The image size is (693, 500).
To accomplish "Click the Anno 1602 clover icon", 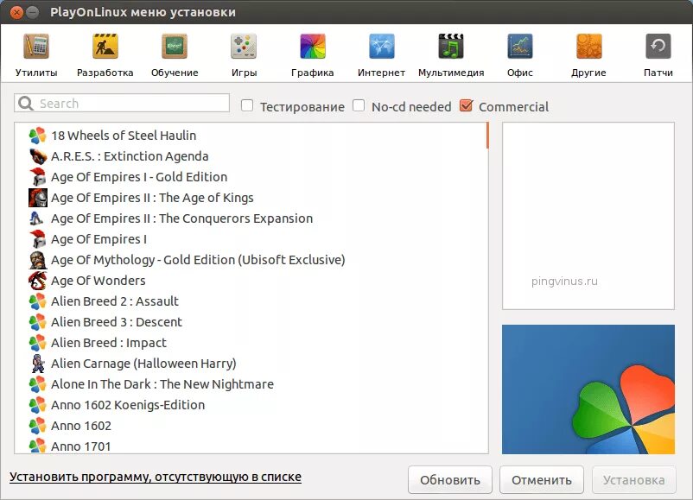I will pos(37,426).
